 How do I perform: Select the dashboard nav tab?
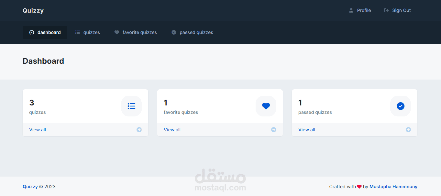pos(45,32)
